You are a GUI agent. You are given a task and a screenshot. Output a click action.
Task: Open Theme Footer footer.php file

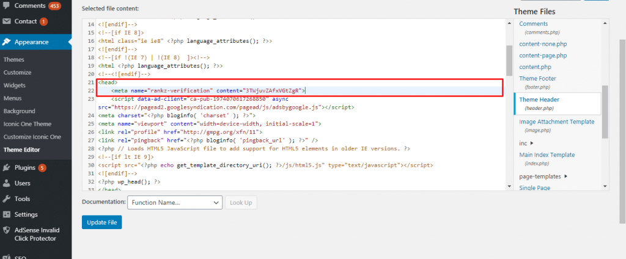(x=537, y=78)
